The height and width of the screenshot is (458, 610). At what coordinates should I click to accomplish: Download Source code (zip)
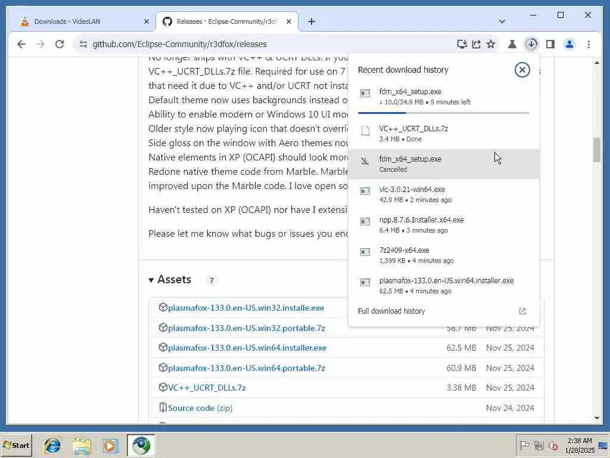click(x=200, y=408)
